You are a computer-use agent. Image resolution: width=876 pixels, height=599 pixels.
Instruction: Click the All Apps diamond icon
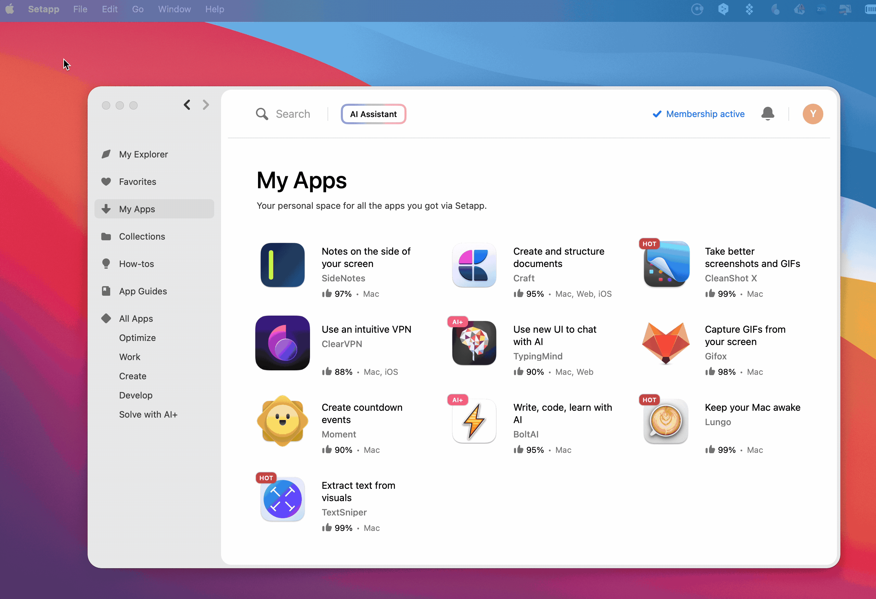(x=106, y=319)
